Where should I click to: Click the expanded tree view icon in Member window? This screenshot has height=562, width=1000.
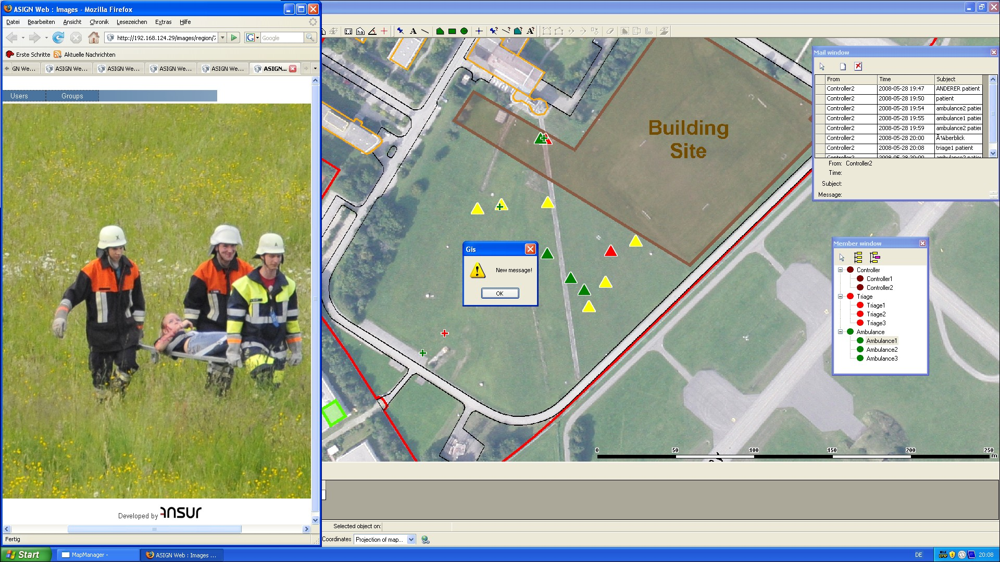(858, 257)
